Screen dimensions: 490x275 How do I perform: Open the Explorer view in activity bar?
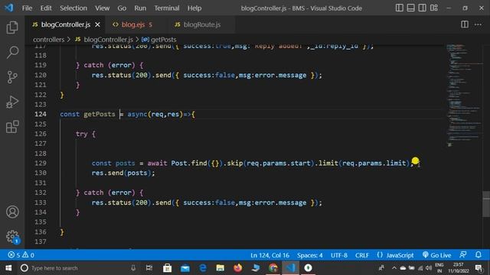tap(12, 27)
